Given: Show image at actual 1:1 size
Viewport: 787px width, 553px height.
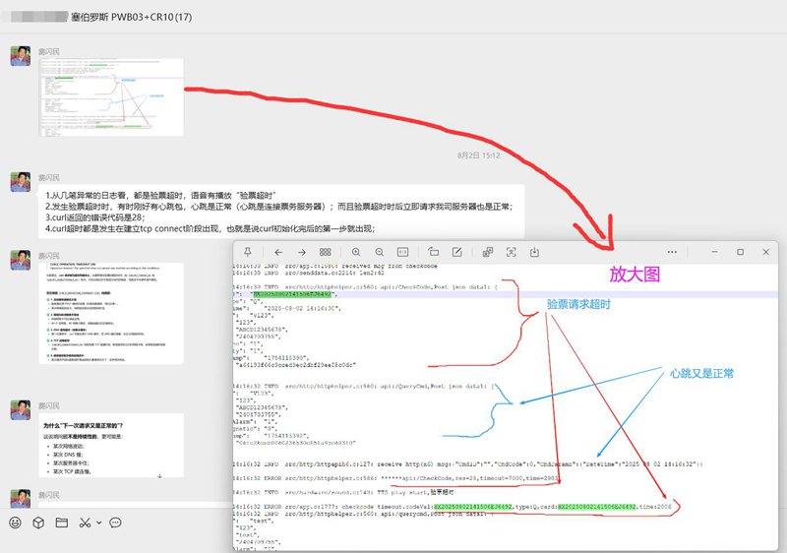Looking at the screenshot, I should click(403, 253).
